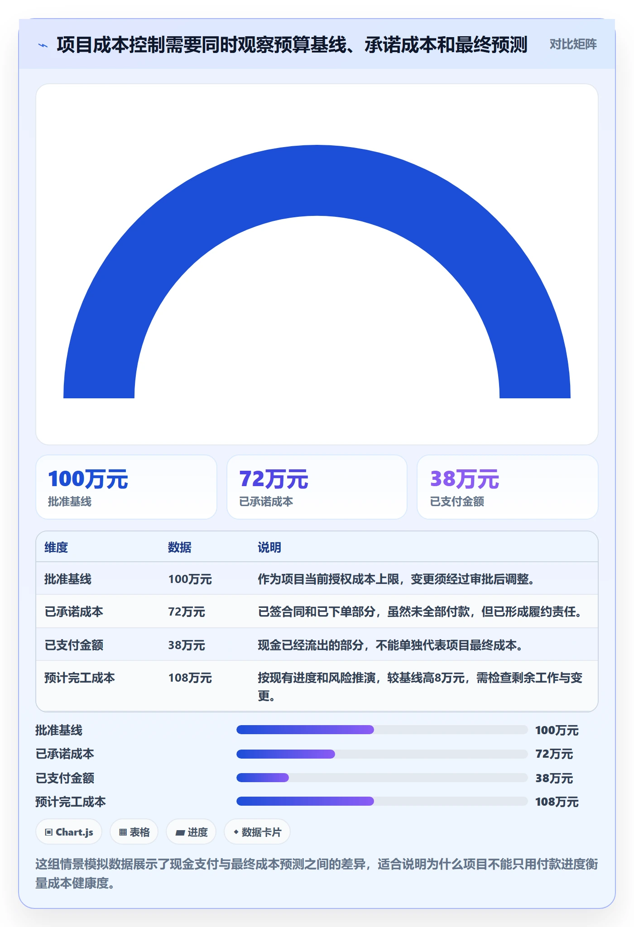This screenshot has height=927, width=634.
Task: Select the 72万元 已承诺成本 card
Action: (317, 487)
